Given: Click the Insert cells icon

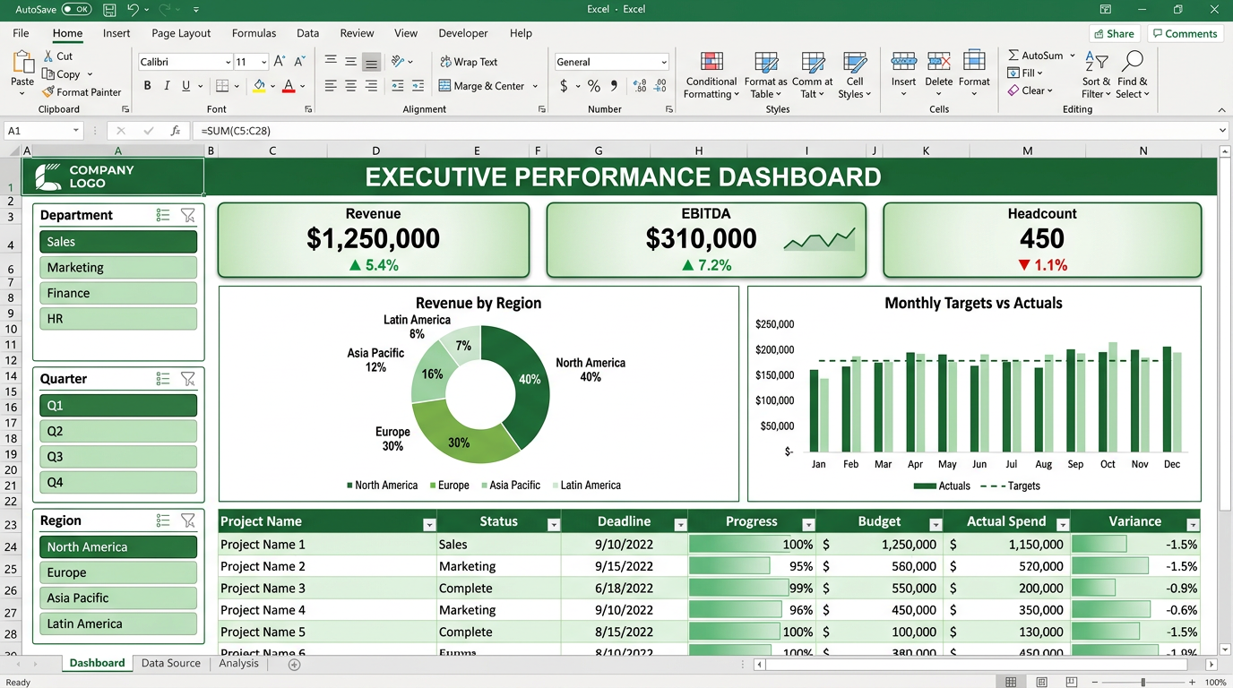Looking at the screenshot, I should pyautogui.click(x=903, y=61).
